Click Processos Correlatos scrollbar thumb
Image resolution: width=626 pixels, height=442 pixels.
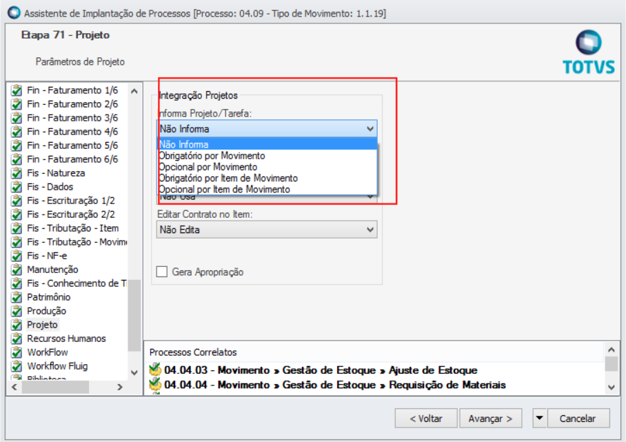coord(612,364)
